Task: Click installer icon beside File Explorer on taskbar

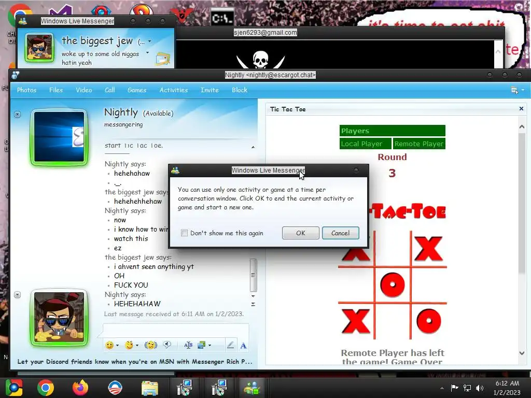Action: pos(185,388)
